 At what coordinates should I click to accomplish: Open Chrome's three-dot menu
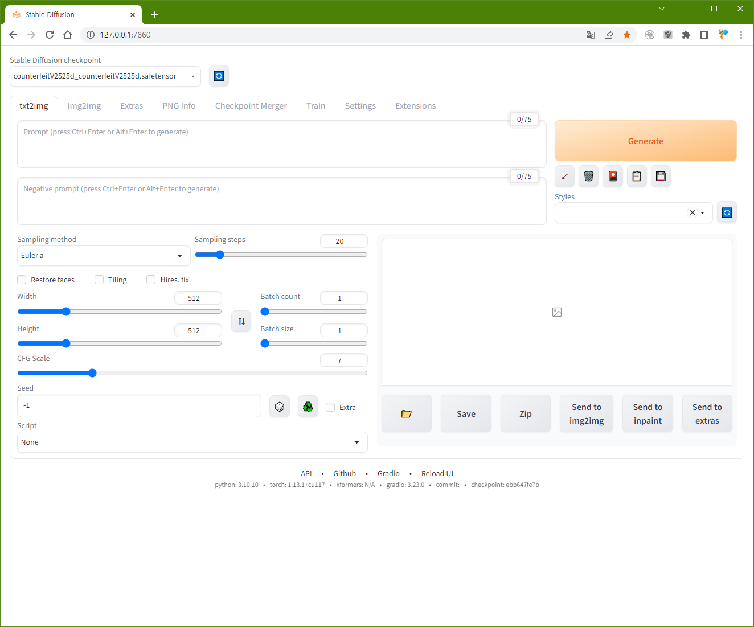[741, 35]
